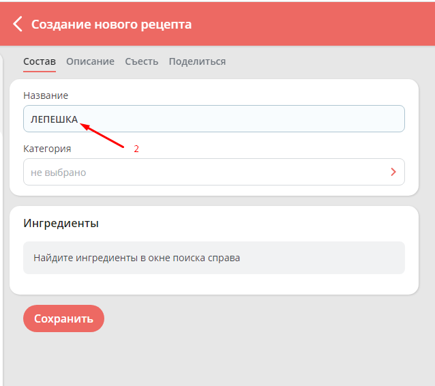Click the red annotation number 2
Screen dimensions: 435x386
click(136, 149)
